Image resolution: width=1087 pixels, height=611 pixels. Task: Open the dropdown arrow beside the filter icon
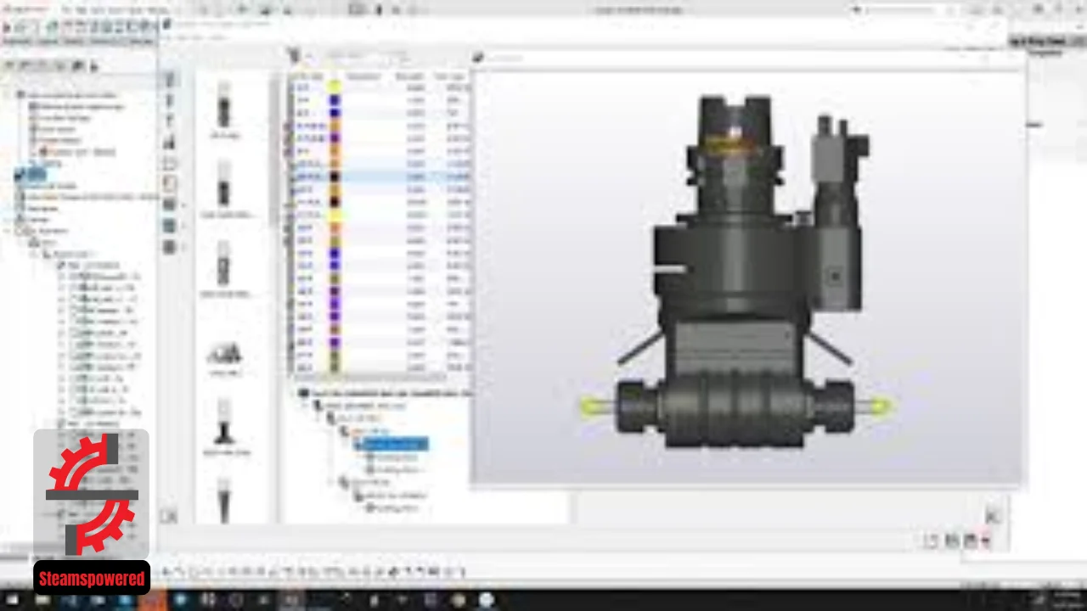pyautogui.click(x=307, y=57)
